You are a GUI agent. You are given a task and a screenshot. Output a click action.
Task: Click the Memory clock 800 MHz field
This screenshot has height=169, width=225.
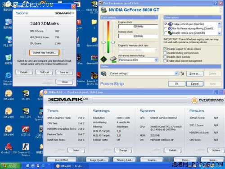point(138,36)
